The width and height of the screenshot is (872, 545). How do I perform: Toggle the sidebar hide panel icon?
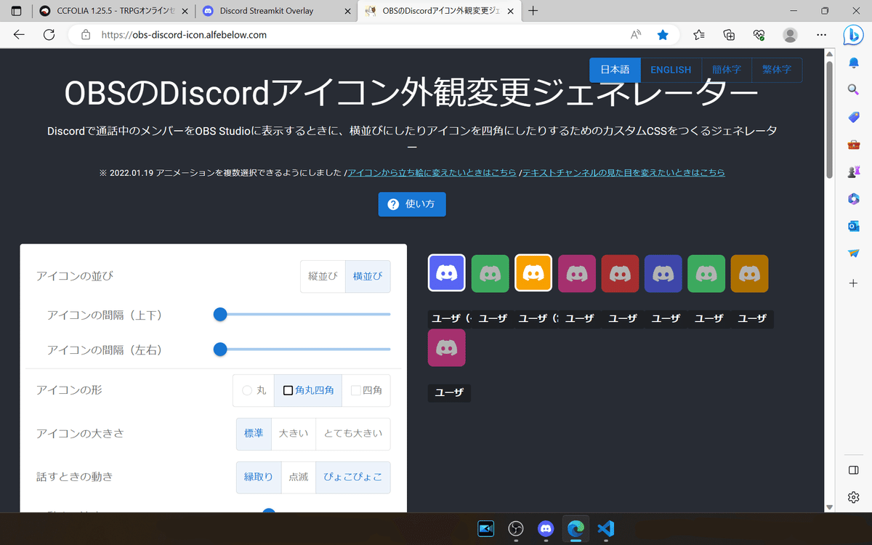[854, 470]
